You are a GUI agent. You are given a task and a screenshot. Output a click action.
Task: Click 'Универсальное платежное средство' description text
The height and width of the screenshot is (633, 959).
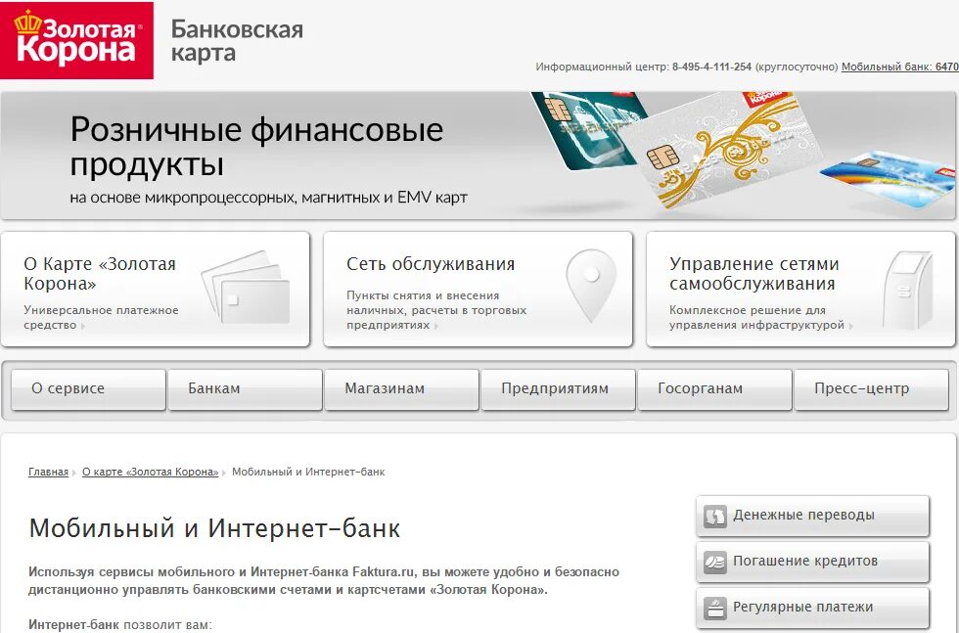click(101, 317)
